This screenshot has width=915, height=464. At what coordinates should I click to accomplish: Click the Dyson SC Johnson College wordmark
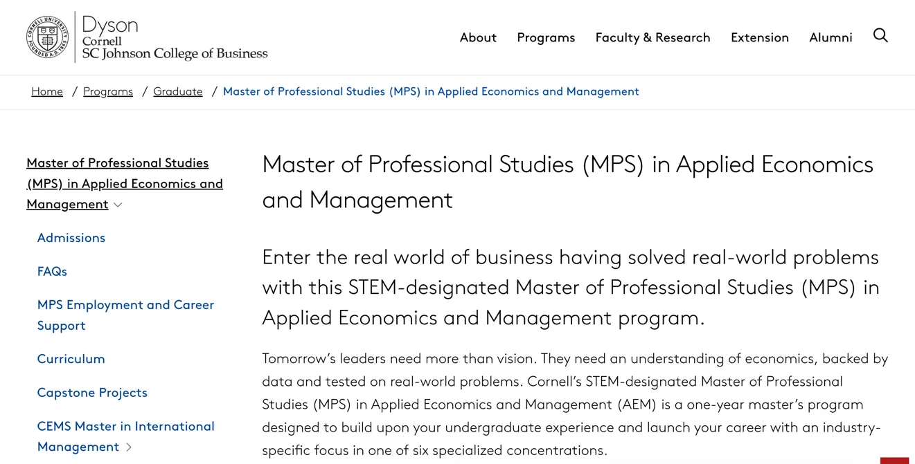tap(175, 39)
